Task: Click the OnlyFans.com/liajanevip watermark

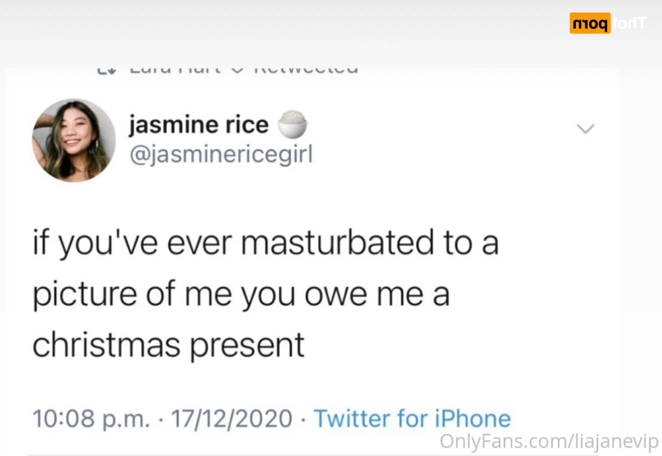Action: 549,441
